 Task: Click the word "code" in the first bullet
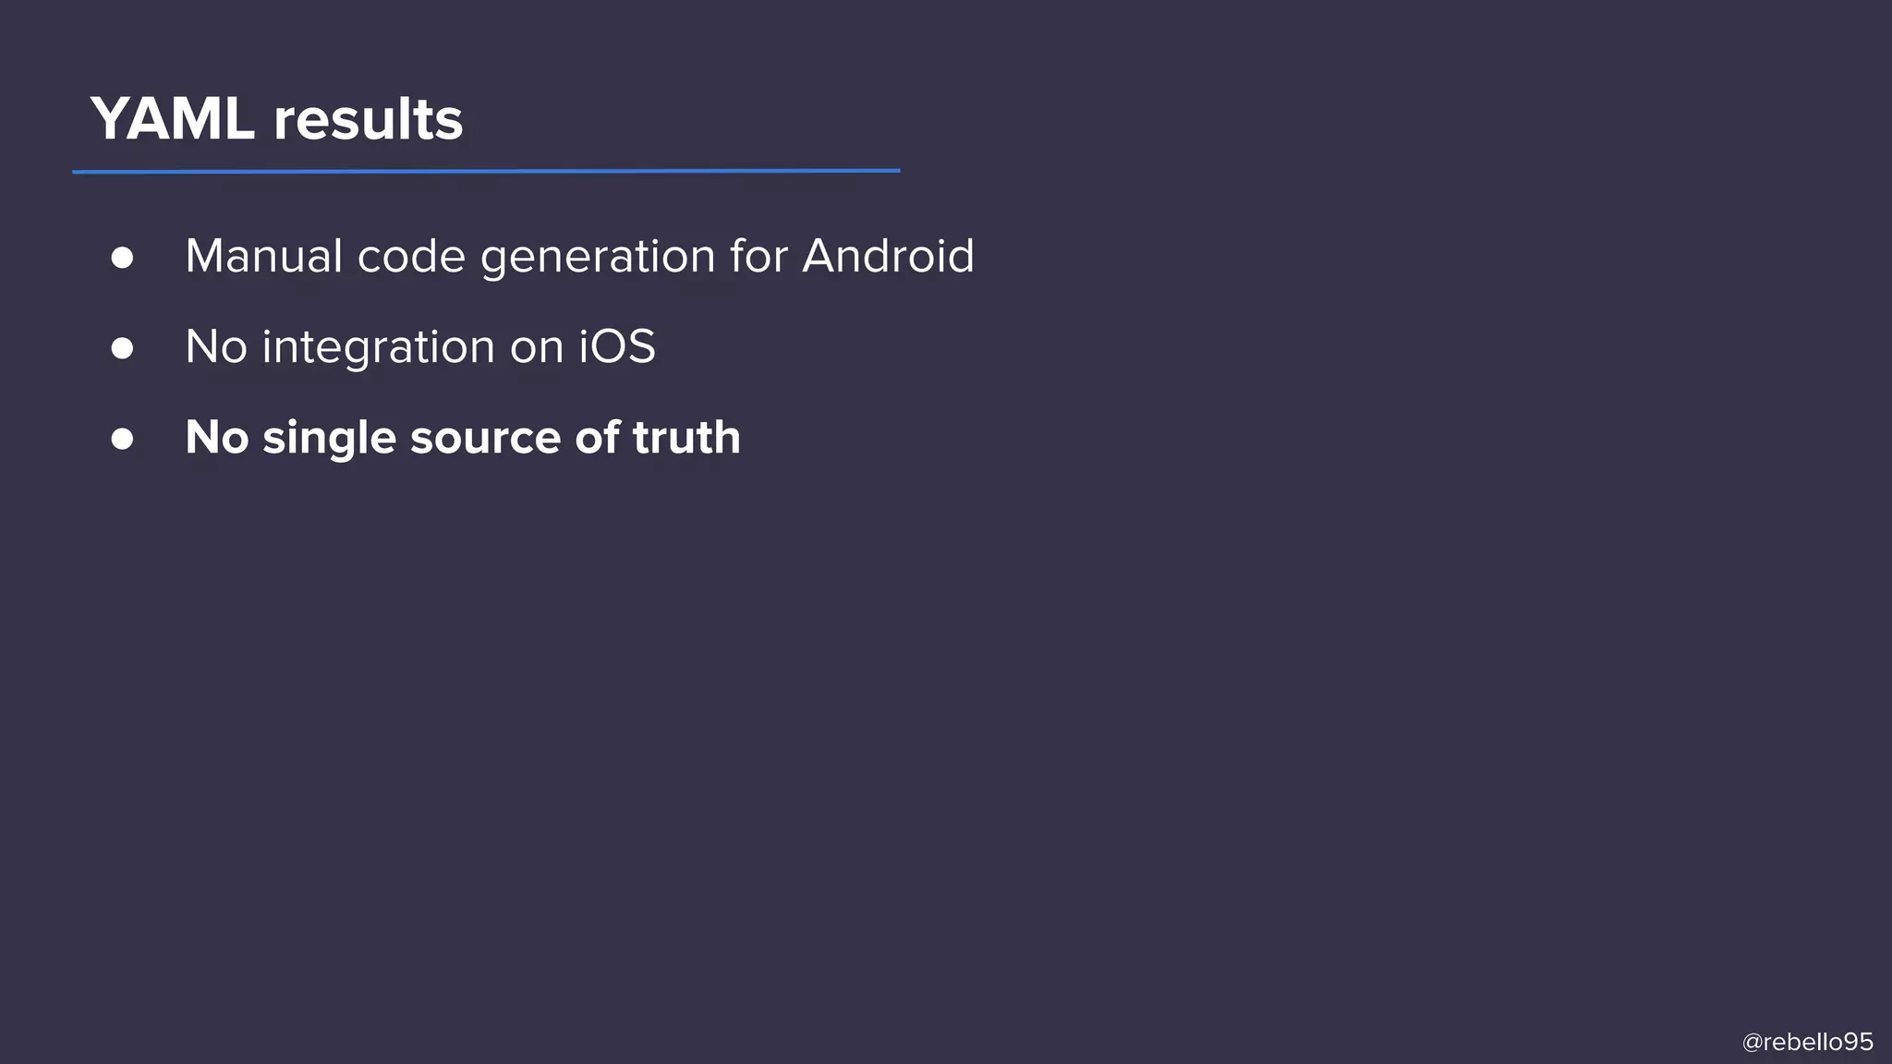411,256
